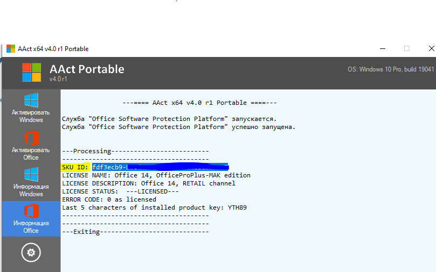
Task: Click the AAct Portable logo in header
Action: [31, 72]
